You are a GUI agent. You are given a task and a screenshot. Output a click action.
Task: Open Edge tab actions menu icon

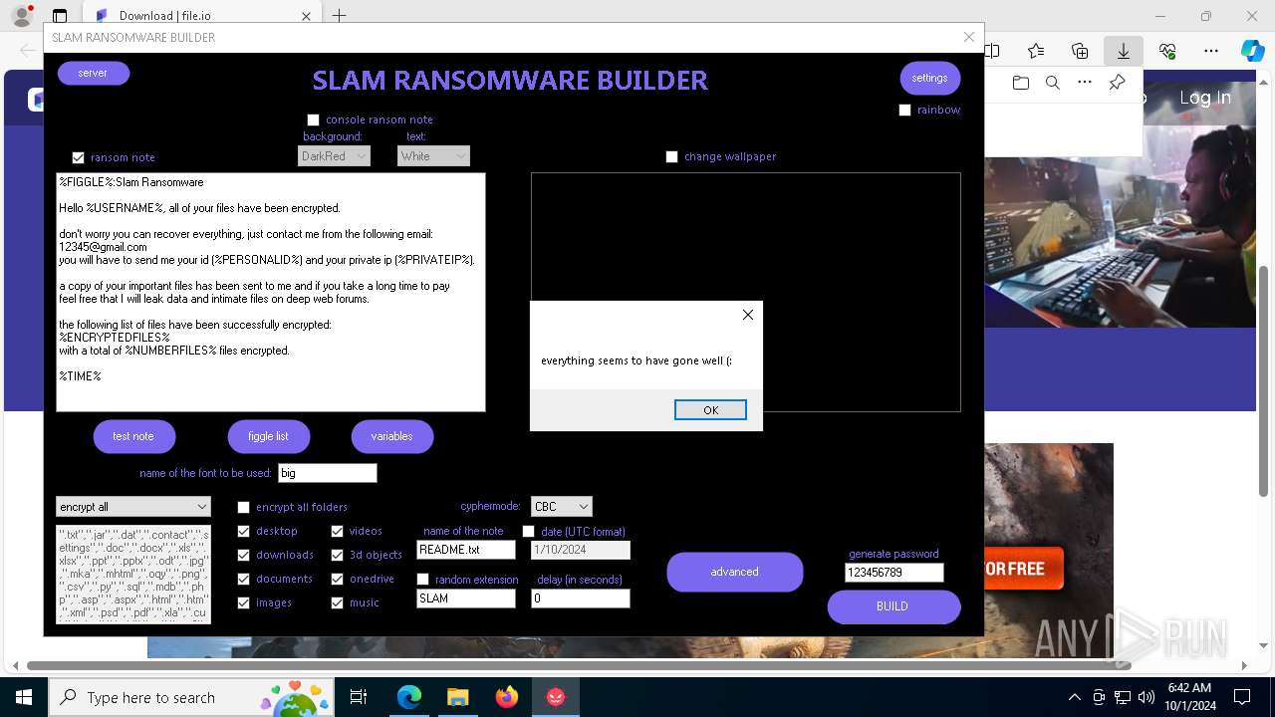coord(60,16)
